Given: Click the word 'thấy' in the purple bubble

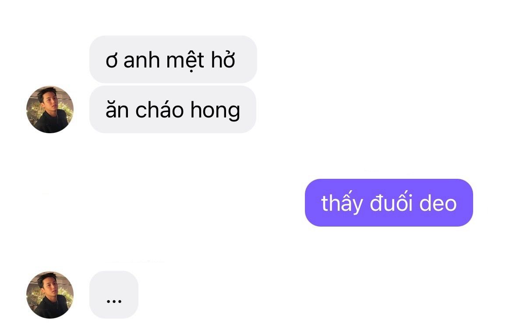Looking at the screenshot, I should click(x=342, y=202).
